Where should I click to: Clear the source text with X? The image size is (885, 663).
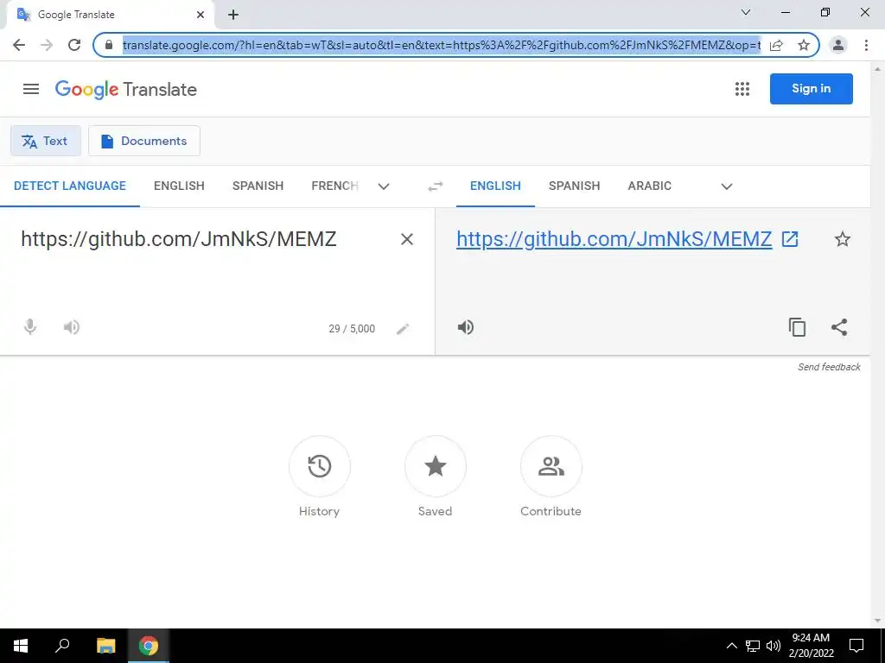pyautogui.click(x=406, y=239)
